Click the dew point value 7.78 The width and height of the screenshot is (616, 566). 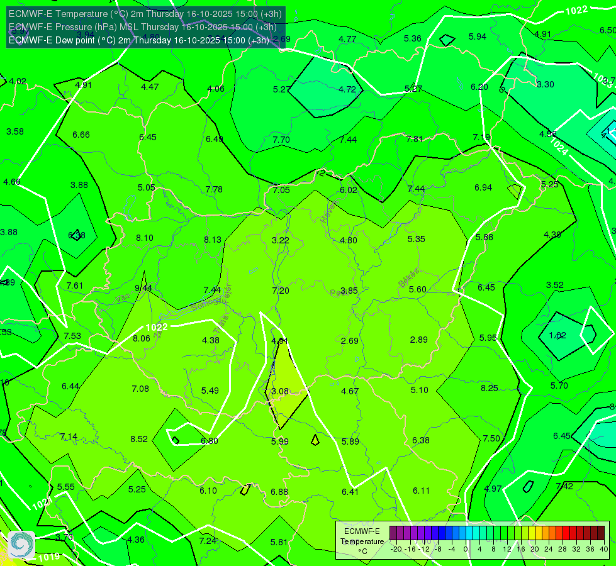[214, 190]
